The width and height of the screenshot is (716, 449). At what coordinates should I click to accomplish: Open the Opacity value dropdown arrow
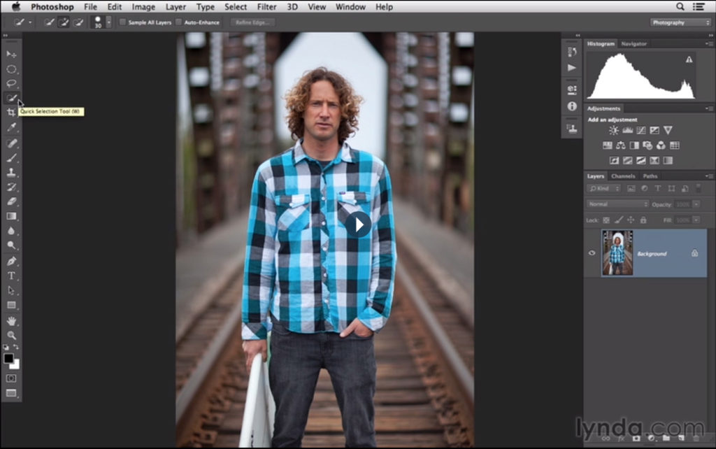696,204
